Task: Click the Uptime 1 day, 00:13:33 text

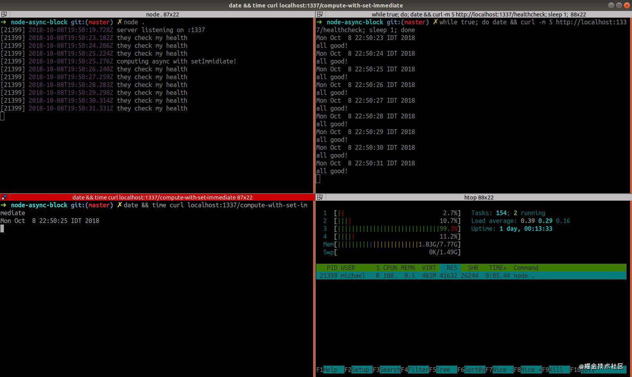Action: tap(512, 229)
